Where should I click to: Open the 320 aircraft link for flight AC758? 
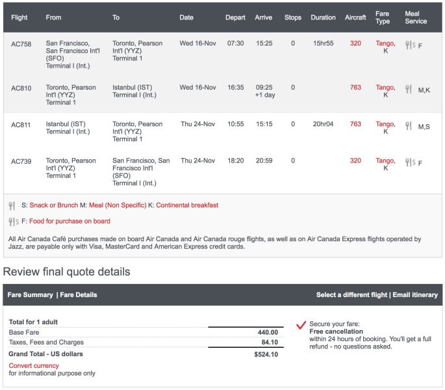click(x=355, y=43)
